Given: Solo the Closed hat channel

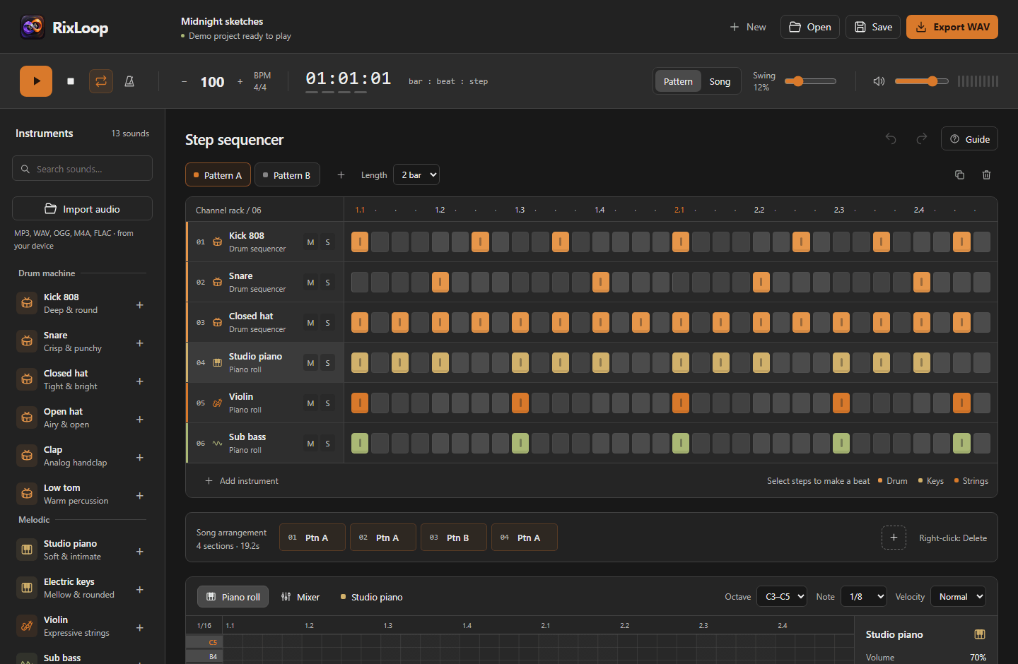Looking at the screenshot, I should tap(327, 323).
